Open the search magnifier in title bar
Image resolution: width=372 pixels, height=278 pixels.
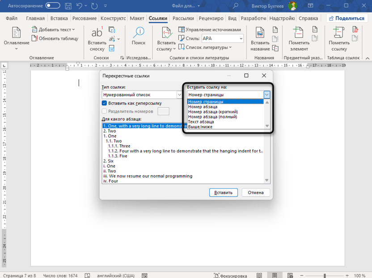(236, 6)
